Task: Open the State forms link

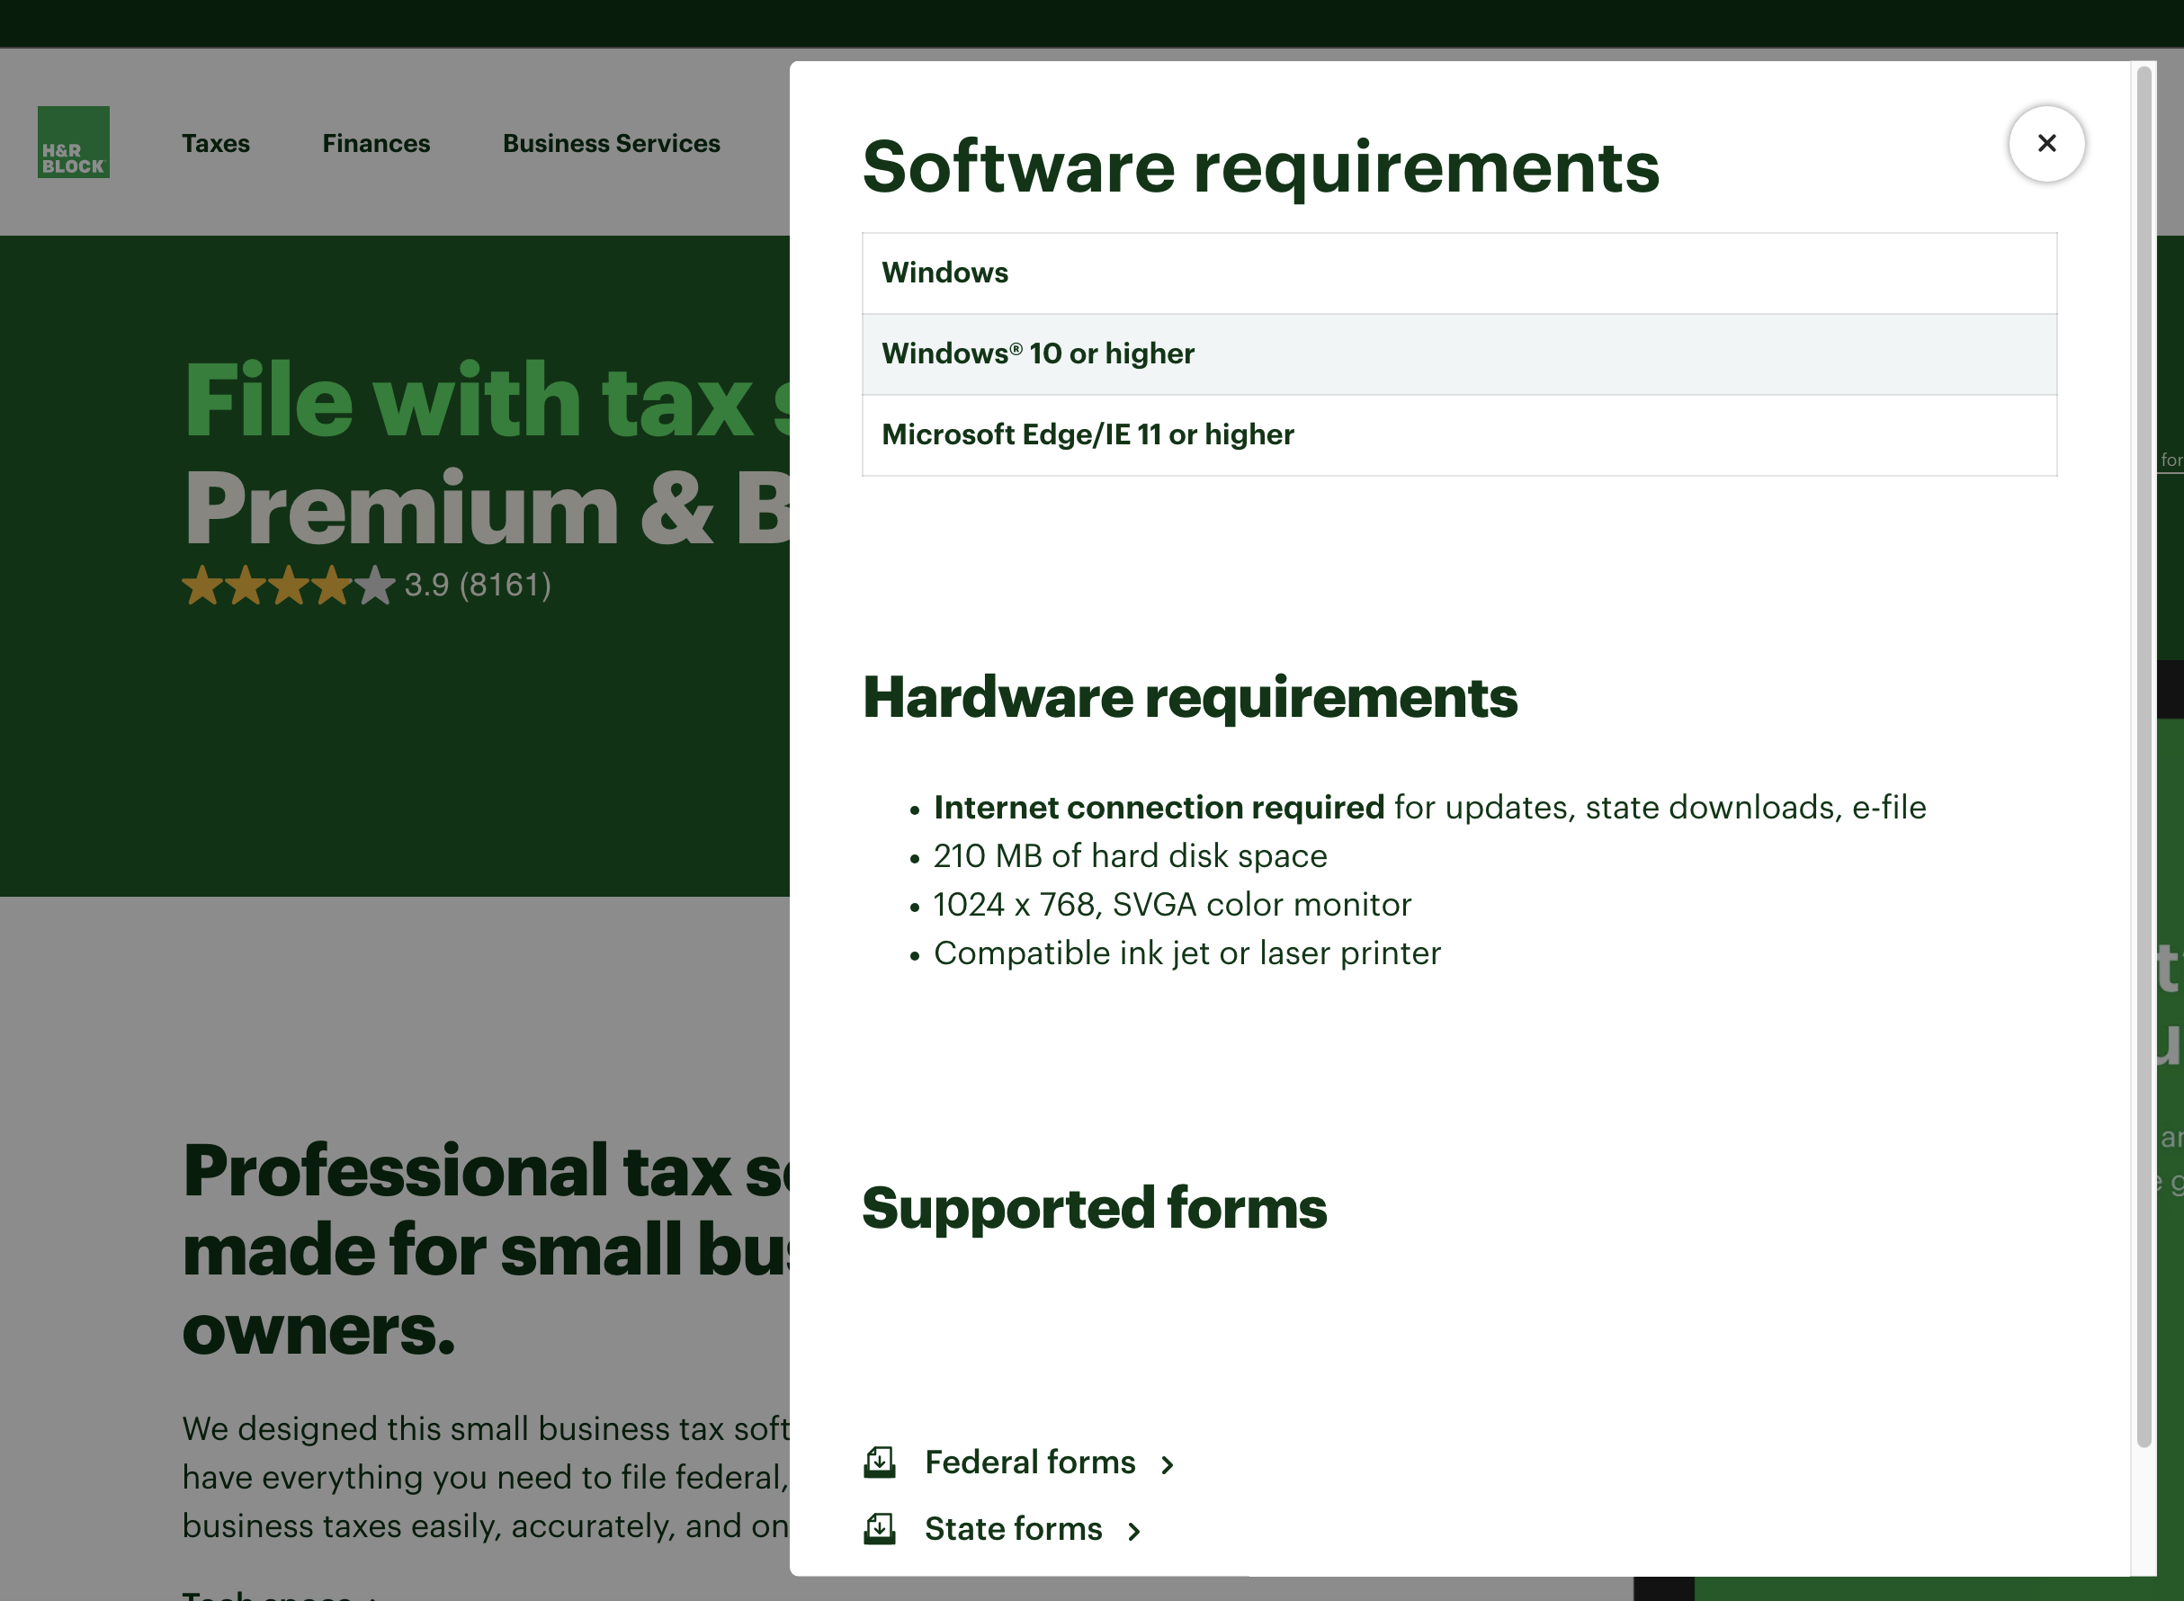Action: [x=1013, y=1528]
